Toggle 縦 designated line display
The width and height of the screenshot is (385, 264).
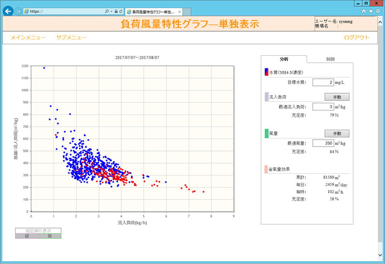[27, 236]
